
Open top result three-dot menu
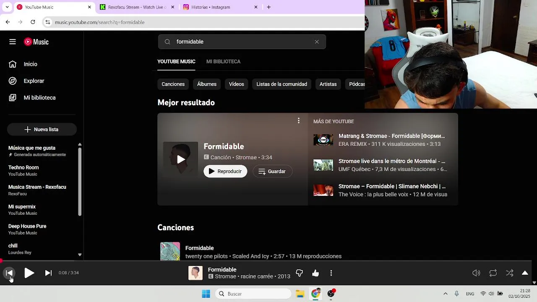[x=299, y=121]
